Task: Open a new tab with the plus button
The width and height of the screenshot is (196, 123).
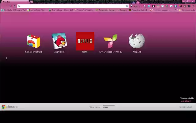Action: [x=32, y=2]
